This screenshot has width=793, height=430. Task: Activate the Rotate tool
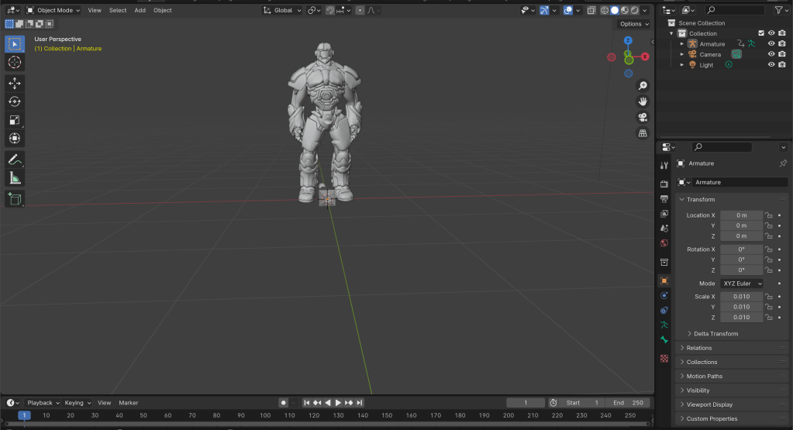coord(15,101)
